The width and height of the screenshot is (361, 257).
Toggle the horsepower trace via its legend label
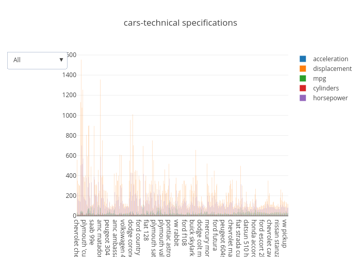(x=330, y=98)
